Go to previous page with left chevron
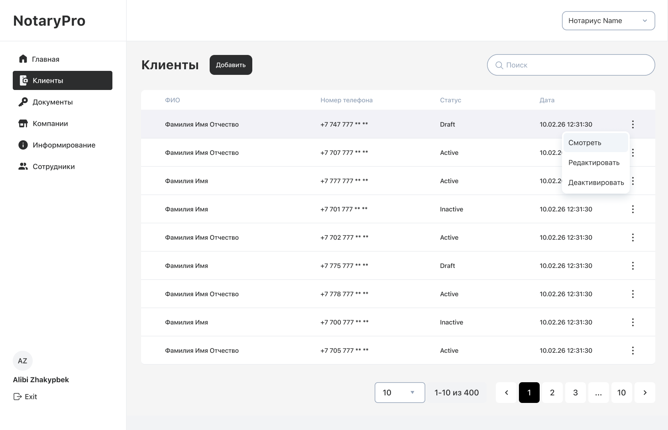This screenshot has width=668, height=430. point(506,393)
